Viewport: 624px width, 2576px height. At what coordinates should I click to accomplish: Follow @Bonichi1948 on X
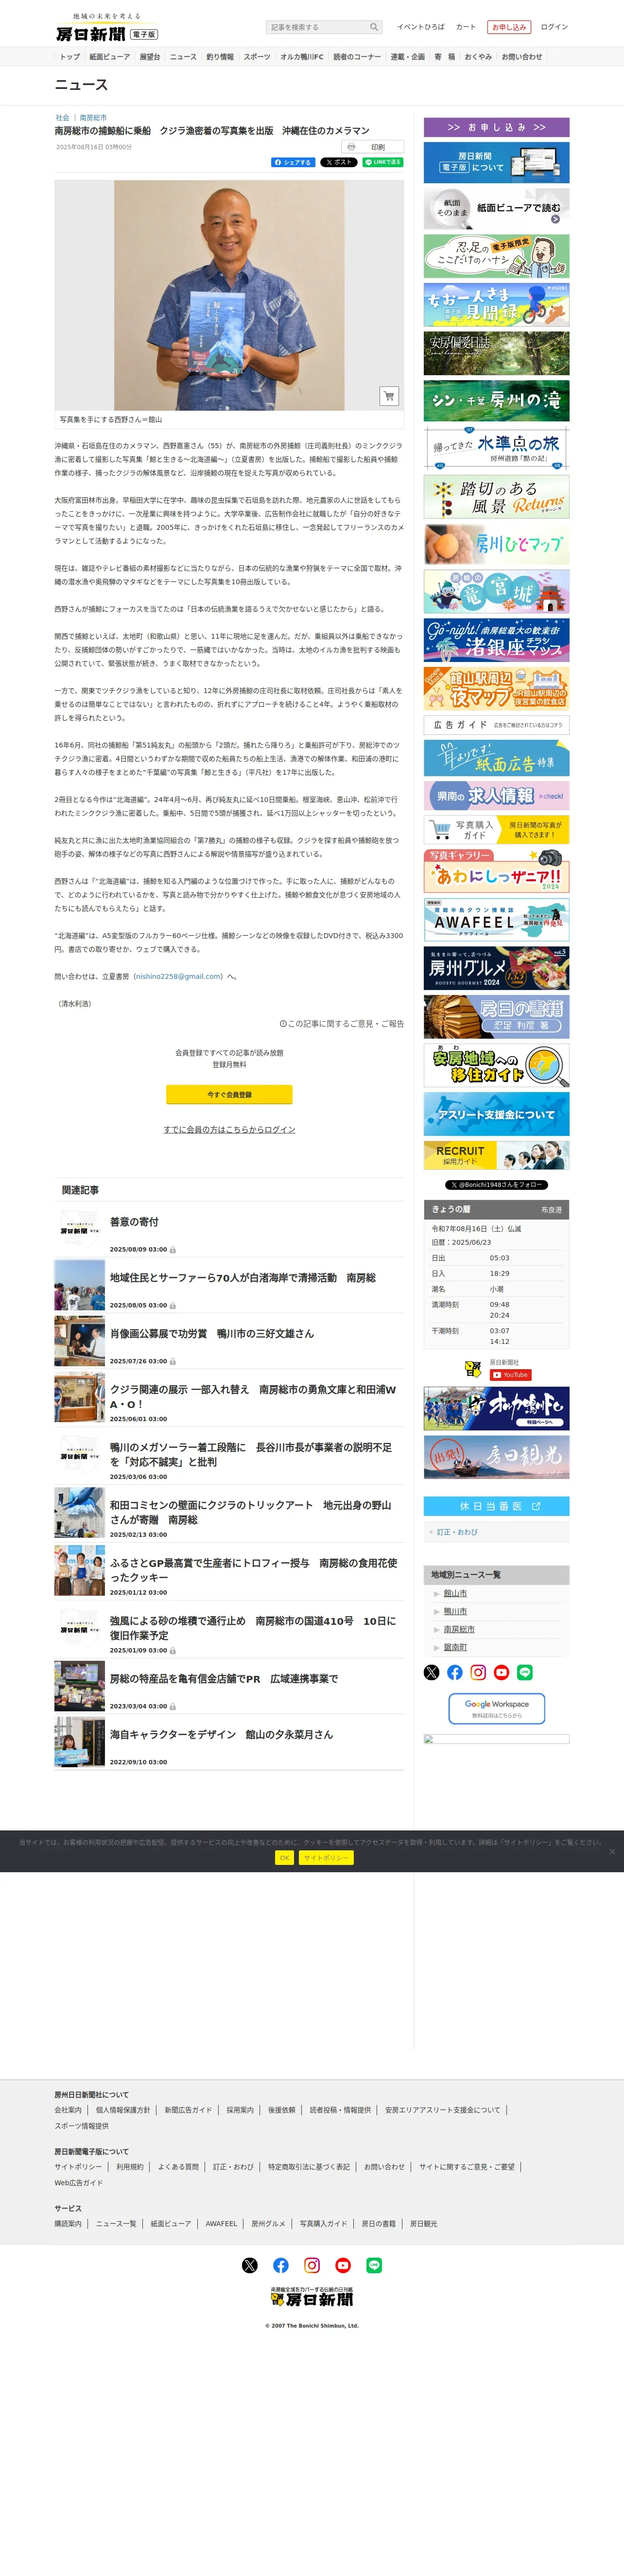[496, 1185]
